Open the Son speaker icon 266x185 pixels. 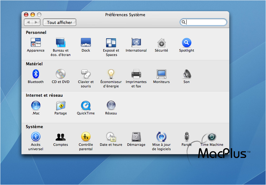click(187, 74)
